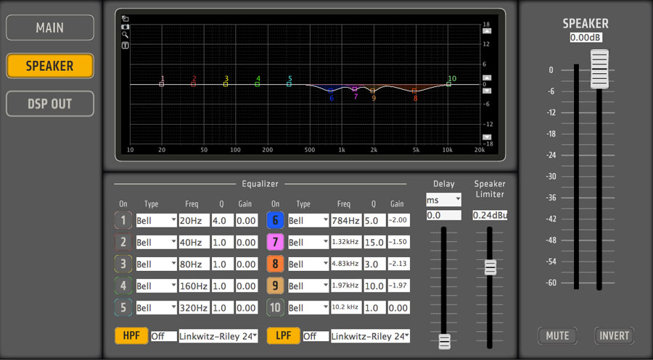Image resolution: width=653 pixels, height=360 pixels.
Task: Click the down arrow near -18 dB scale
Action: click(x=487, y=137)
